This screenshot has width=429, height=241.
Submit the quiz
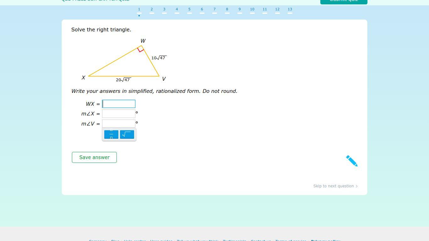[344, 1]
